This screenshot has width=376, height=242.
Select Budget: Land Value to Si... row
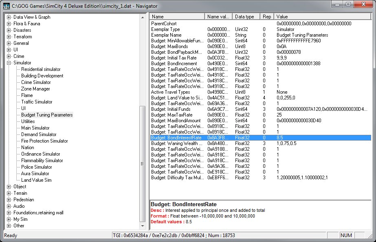point(260,98)
